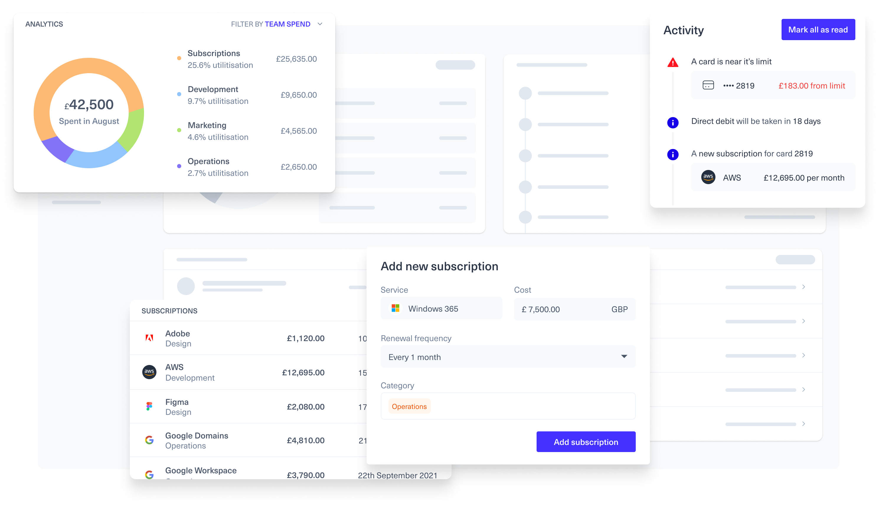Image resolution: width=876 pixels, height=514 pixels.
Task: Click the £4,810.00 Google Domains amount
Action: pos(305,440)
